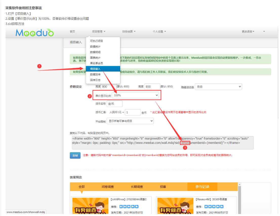Click the 【sAh9Rrwa】21520804A调查C title
The image size is (280, 216).
coord(128,199)
